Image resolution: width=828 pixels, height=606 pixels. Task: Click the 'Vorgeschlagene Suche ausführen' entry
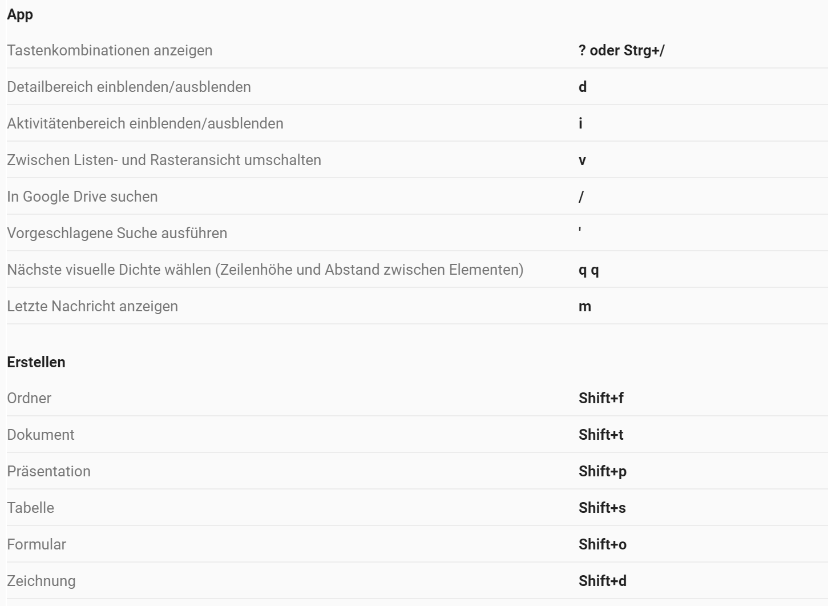(x=117, y=233)
